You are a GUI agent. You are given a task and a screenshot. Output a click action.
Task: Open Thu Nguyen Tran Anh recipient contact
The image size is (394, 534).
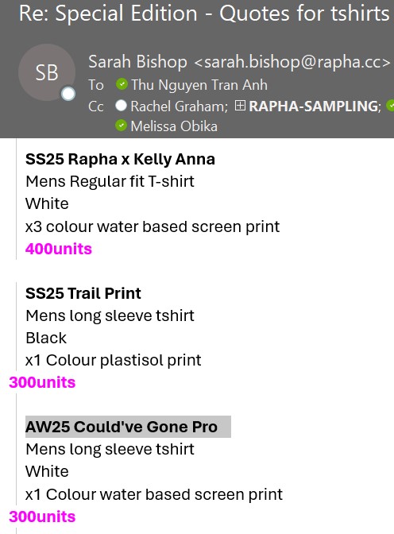pos(199,85)
